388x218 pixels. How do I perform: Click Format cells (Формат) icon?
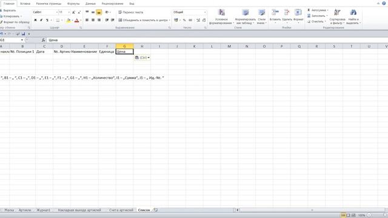click(x=298, y=12)
